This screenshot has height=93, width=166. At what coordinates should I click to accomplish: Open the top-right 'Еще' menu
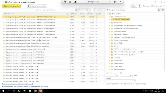[134, 6]
